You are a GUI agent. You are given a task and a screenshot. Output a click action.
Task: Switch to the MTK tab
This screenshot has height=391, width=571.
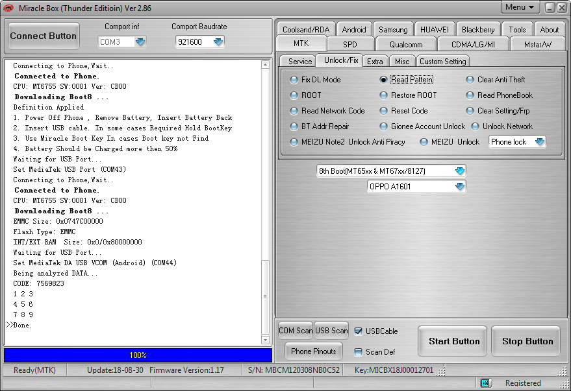(301, 43)
